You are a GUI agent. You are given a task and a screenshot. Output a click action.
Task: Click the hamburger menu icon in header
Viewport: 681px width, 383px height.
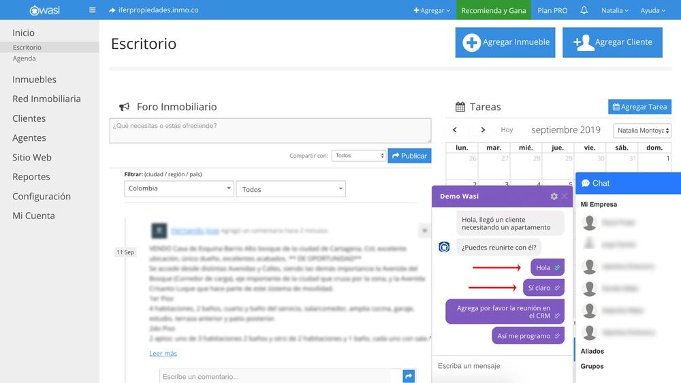pyautogui.click(x=92, y=10)
